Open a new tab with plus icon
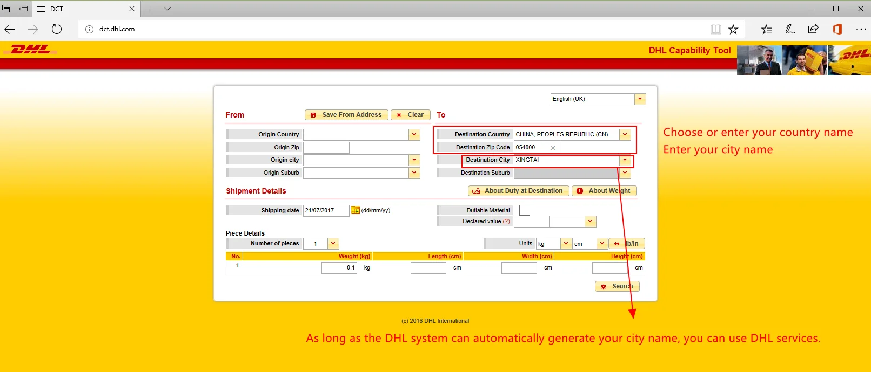Viewport: 871px width, 372px height. pyautogui.click(x=150, y=9)
